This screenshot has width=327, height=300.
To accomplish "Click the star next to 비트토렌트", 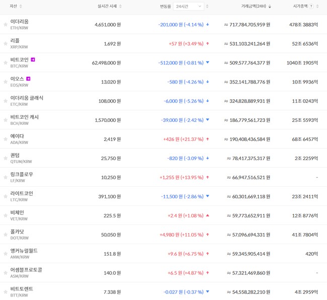I will coord(6,292).
